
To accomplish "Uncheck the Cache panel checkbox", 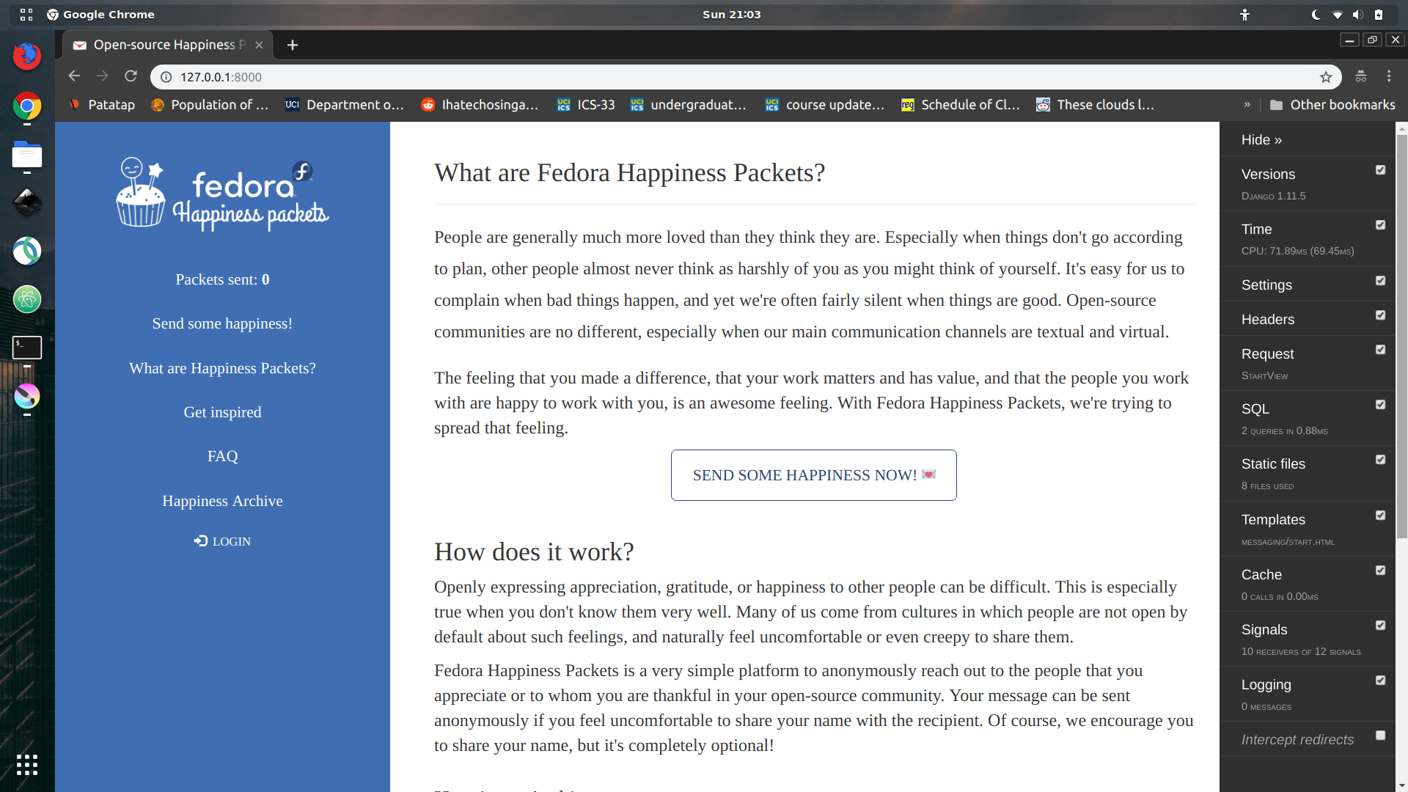I will pos(1381,571).
